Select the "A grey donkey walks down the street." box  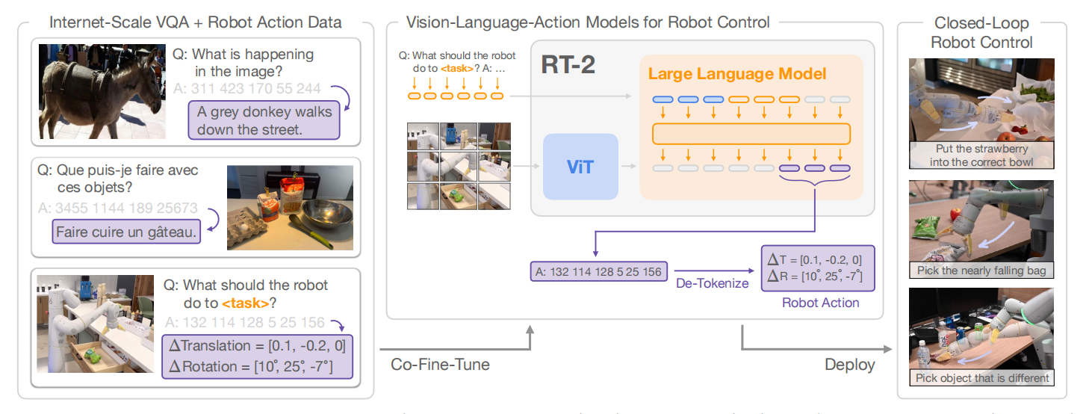[x=264, y=120]
